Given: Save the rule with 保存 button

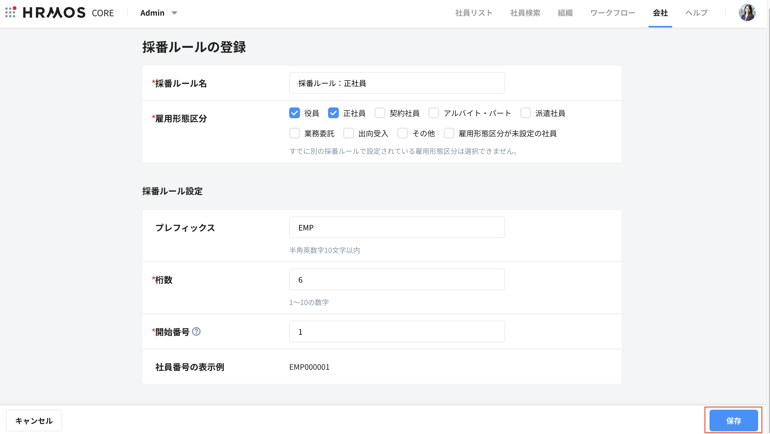Looking at the screenshot, I should click(733, 421).
